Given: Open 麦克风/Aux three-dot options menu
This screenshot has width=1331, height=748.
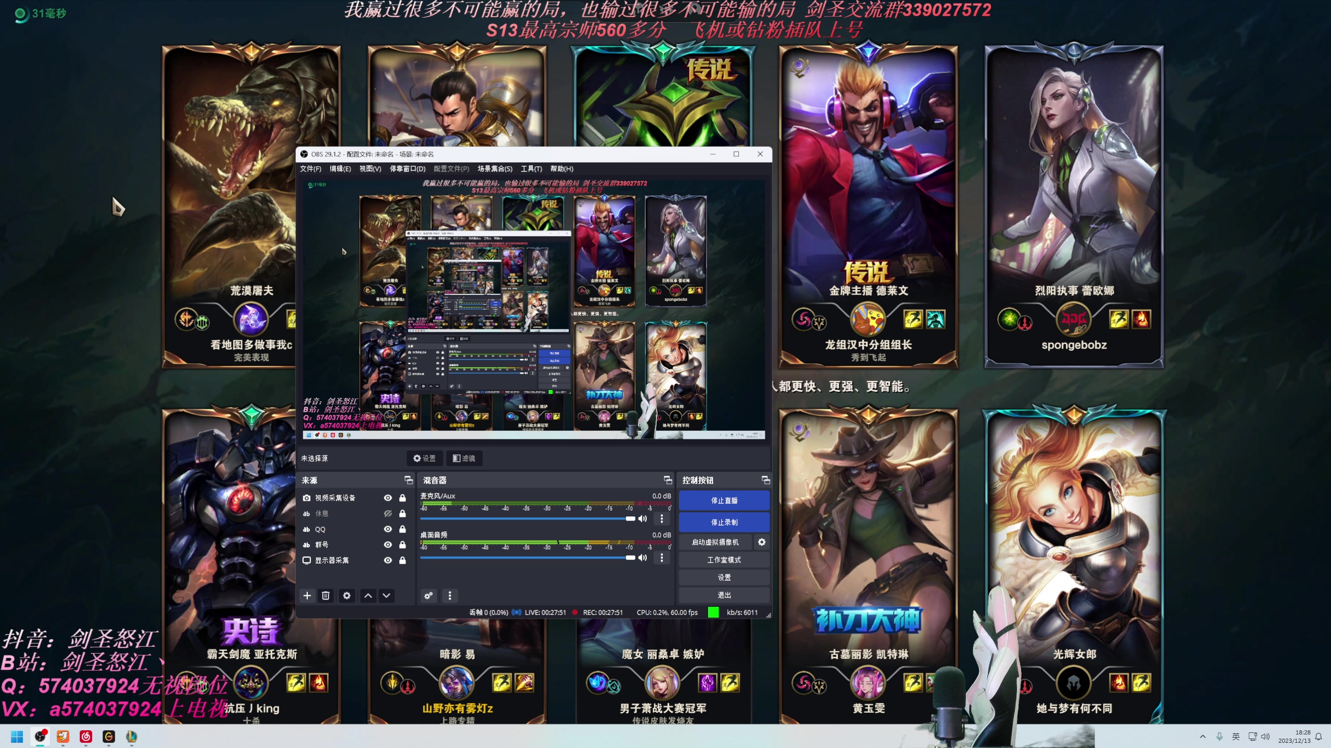Looking at the screenshot, I should pyautogui.click(x=661, y=518).
